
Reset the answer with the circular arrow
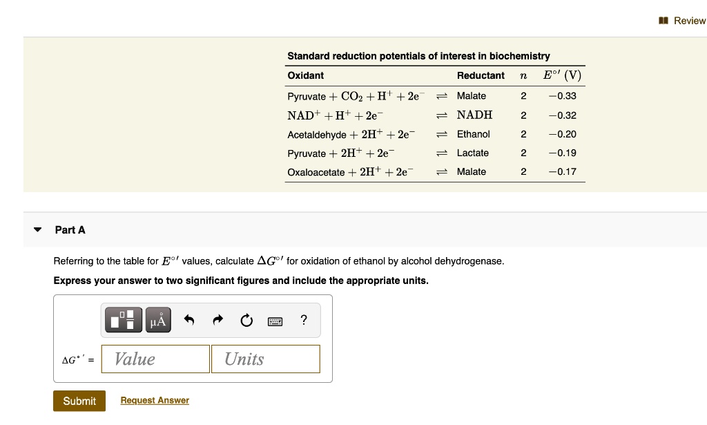coord(246,319)
